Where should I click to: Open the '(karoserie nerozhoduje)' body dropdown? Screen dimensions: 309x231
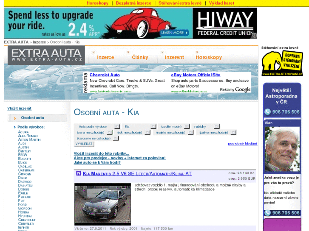click(x=96, y=138)
